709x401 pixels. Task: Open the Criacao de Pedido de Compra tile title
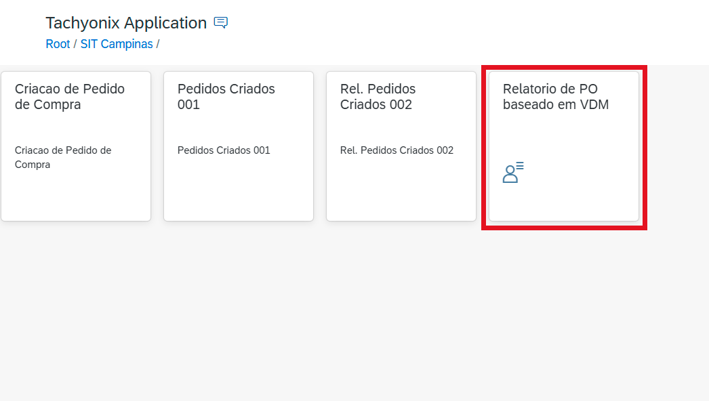(70, 97)
